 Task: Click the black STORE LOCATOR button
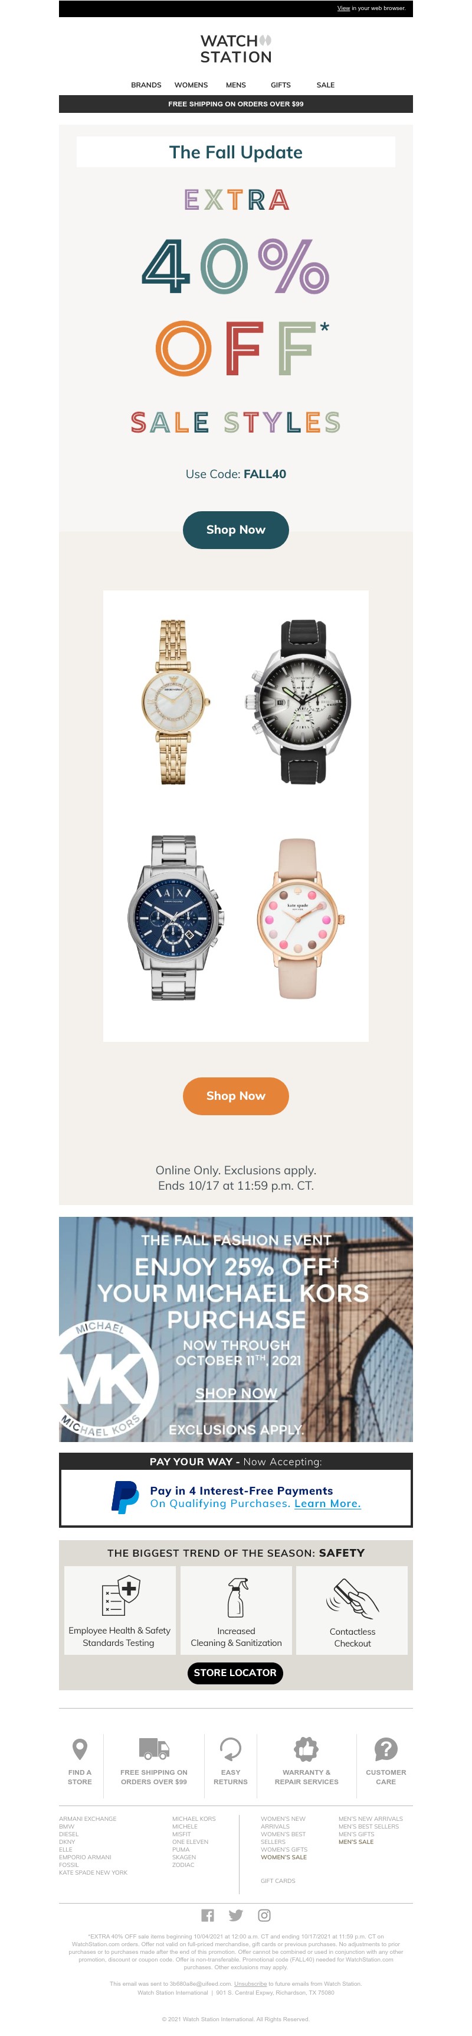coord(235,1673)
